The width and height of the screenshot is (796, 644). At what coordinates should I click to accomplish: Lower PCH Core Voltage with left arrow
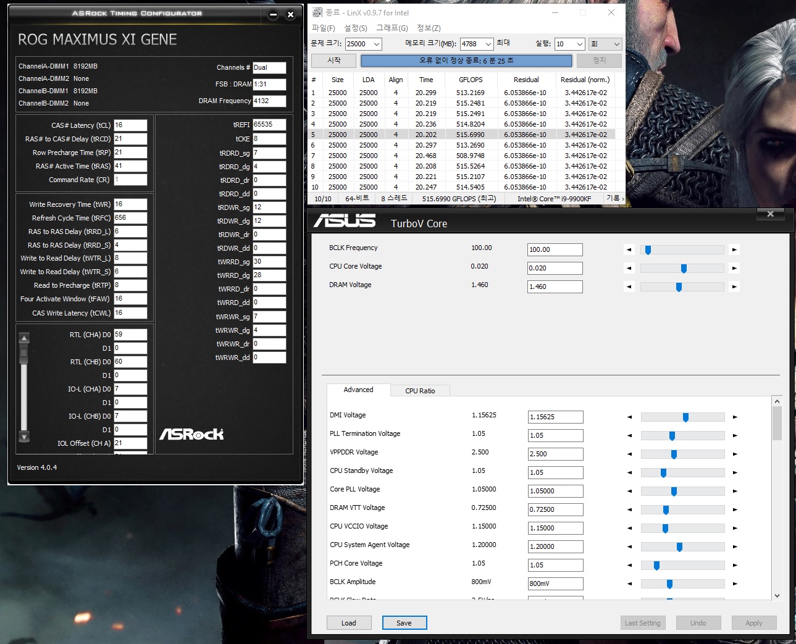click(630, 565)
